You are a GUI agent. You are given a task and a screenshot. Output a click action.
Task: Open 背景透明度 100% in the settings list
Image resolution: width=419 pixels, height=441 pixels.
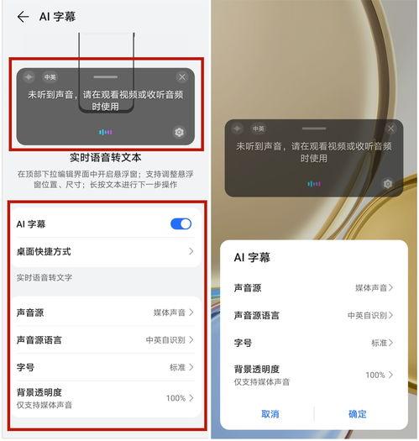click(x=106, y=398)
